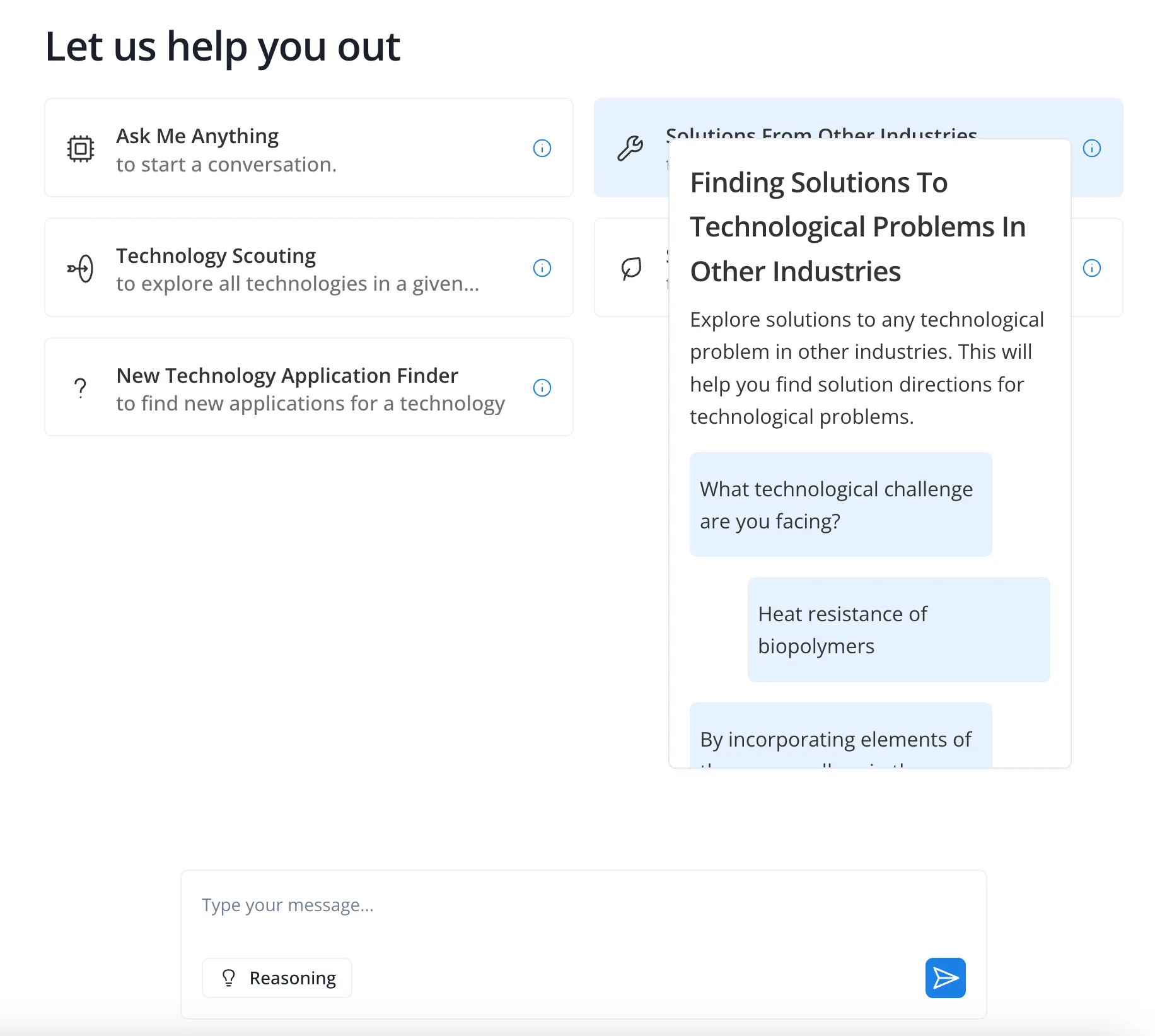
Task: Click the 'What technological challenge are you facing?' bubble
Action: [x=841, y=504]
